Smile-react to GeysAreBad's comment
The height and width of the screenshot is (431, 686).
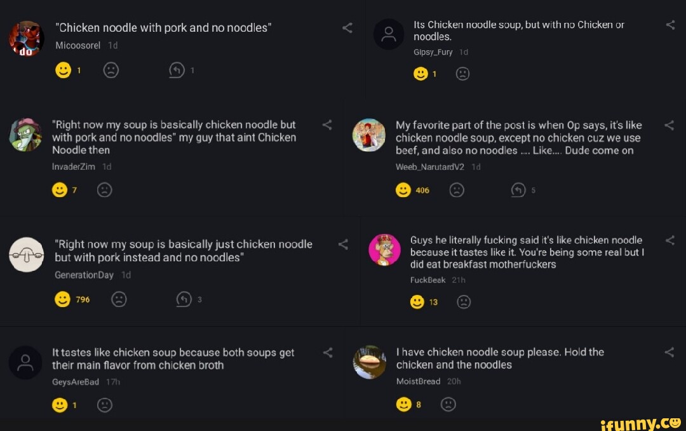[x=60, y=405]
